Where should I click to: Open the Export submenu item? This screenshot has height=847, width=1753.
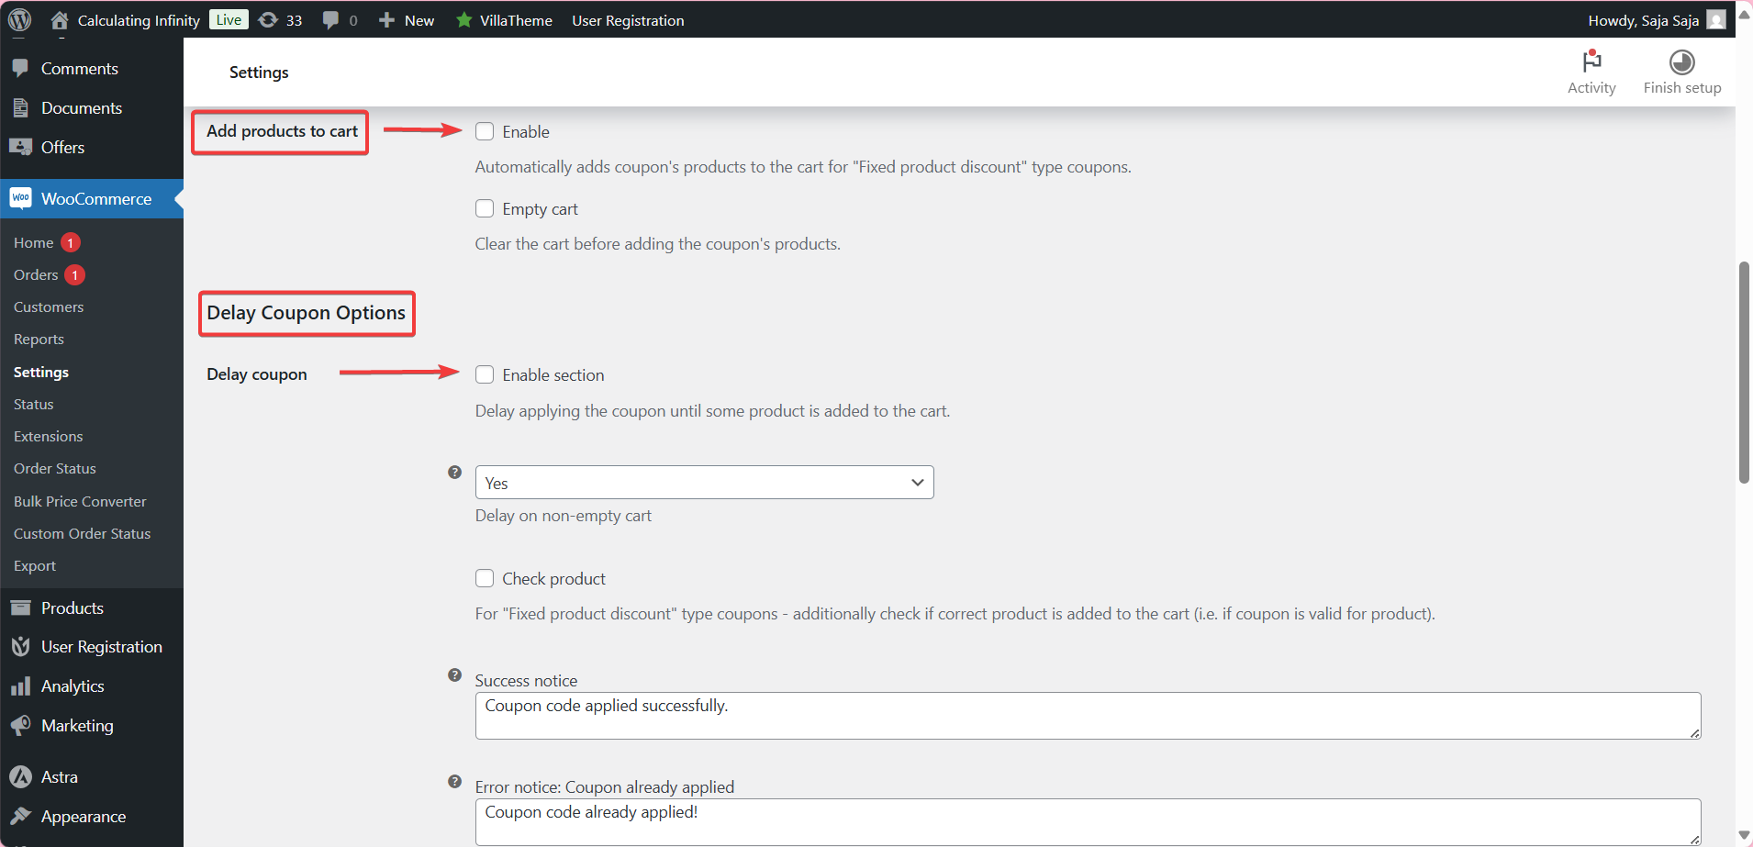pyautogui.click(x=35, y=565)
